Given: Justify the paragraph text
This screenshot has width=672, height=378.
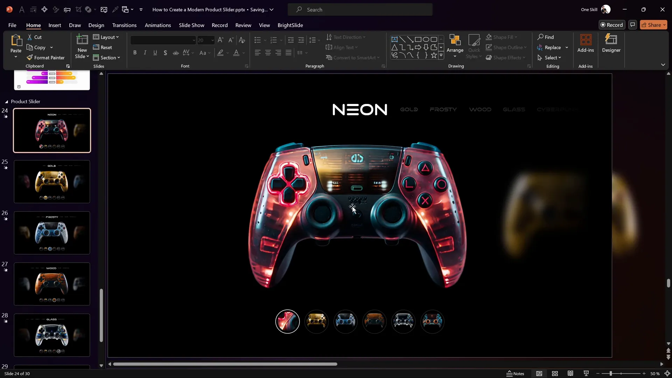Looking at the screenshot, I should pyautogui.click(x=288, y=53).
